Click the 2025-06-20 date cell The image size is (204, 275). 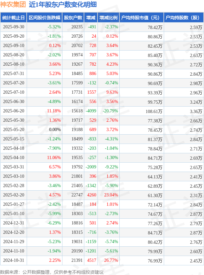(x=14, y=111)
